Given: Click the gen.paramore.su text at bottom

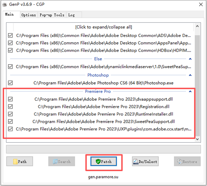Looking at the screenshot, I should 103,177.
